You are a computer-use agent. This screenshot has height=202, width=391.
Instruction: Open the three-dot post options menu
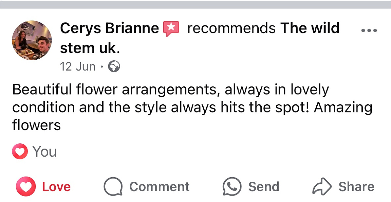click(369, 31)
